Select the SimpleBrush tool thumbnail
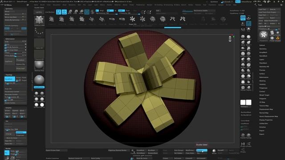This screenshot has height=160, width=285. [x=278, y=38]
